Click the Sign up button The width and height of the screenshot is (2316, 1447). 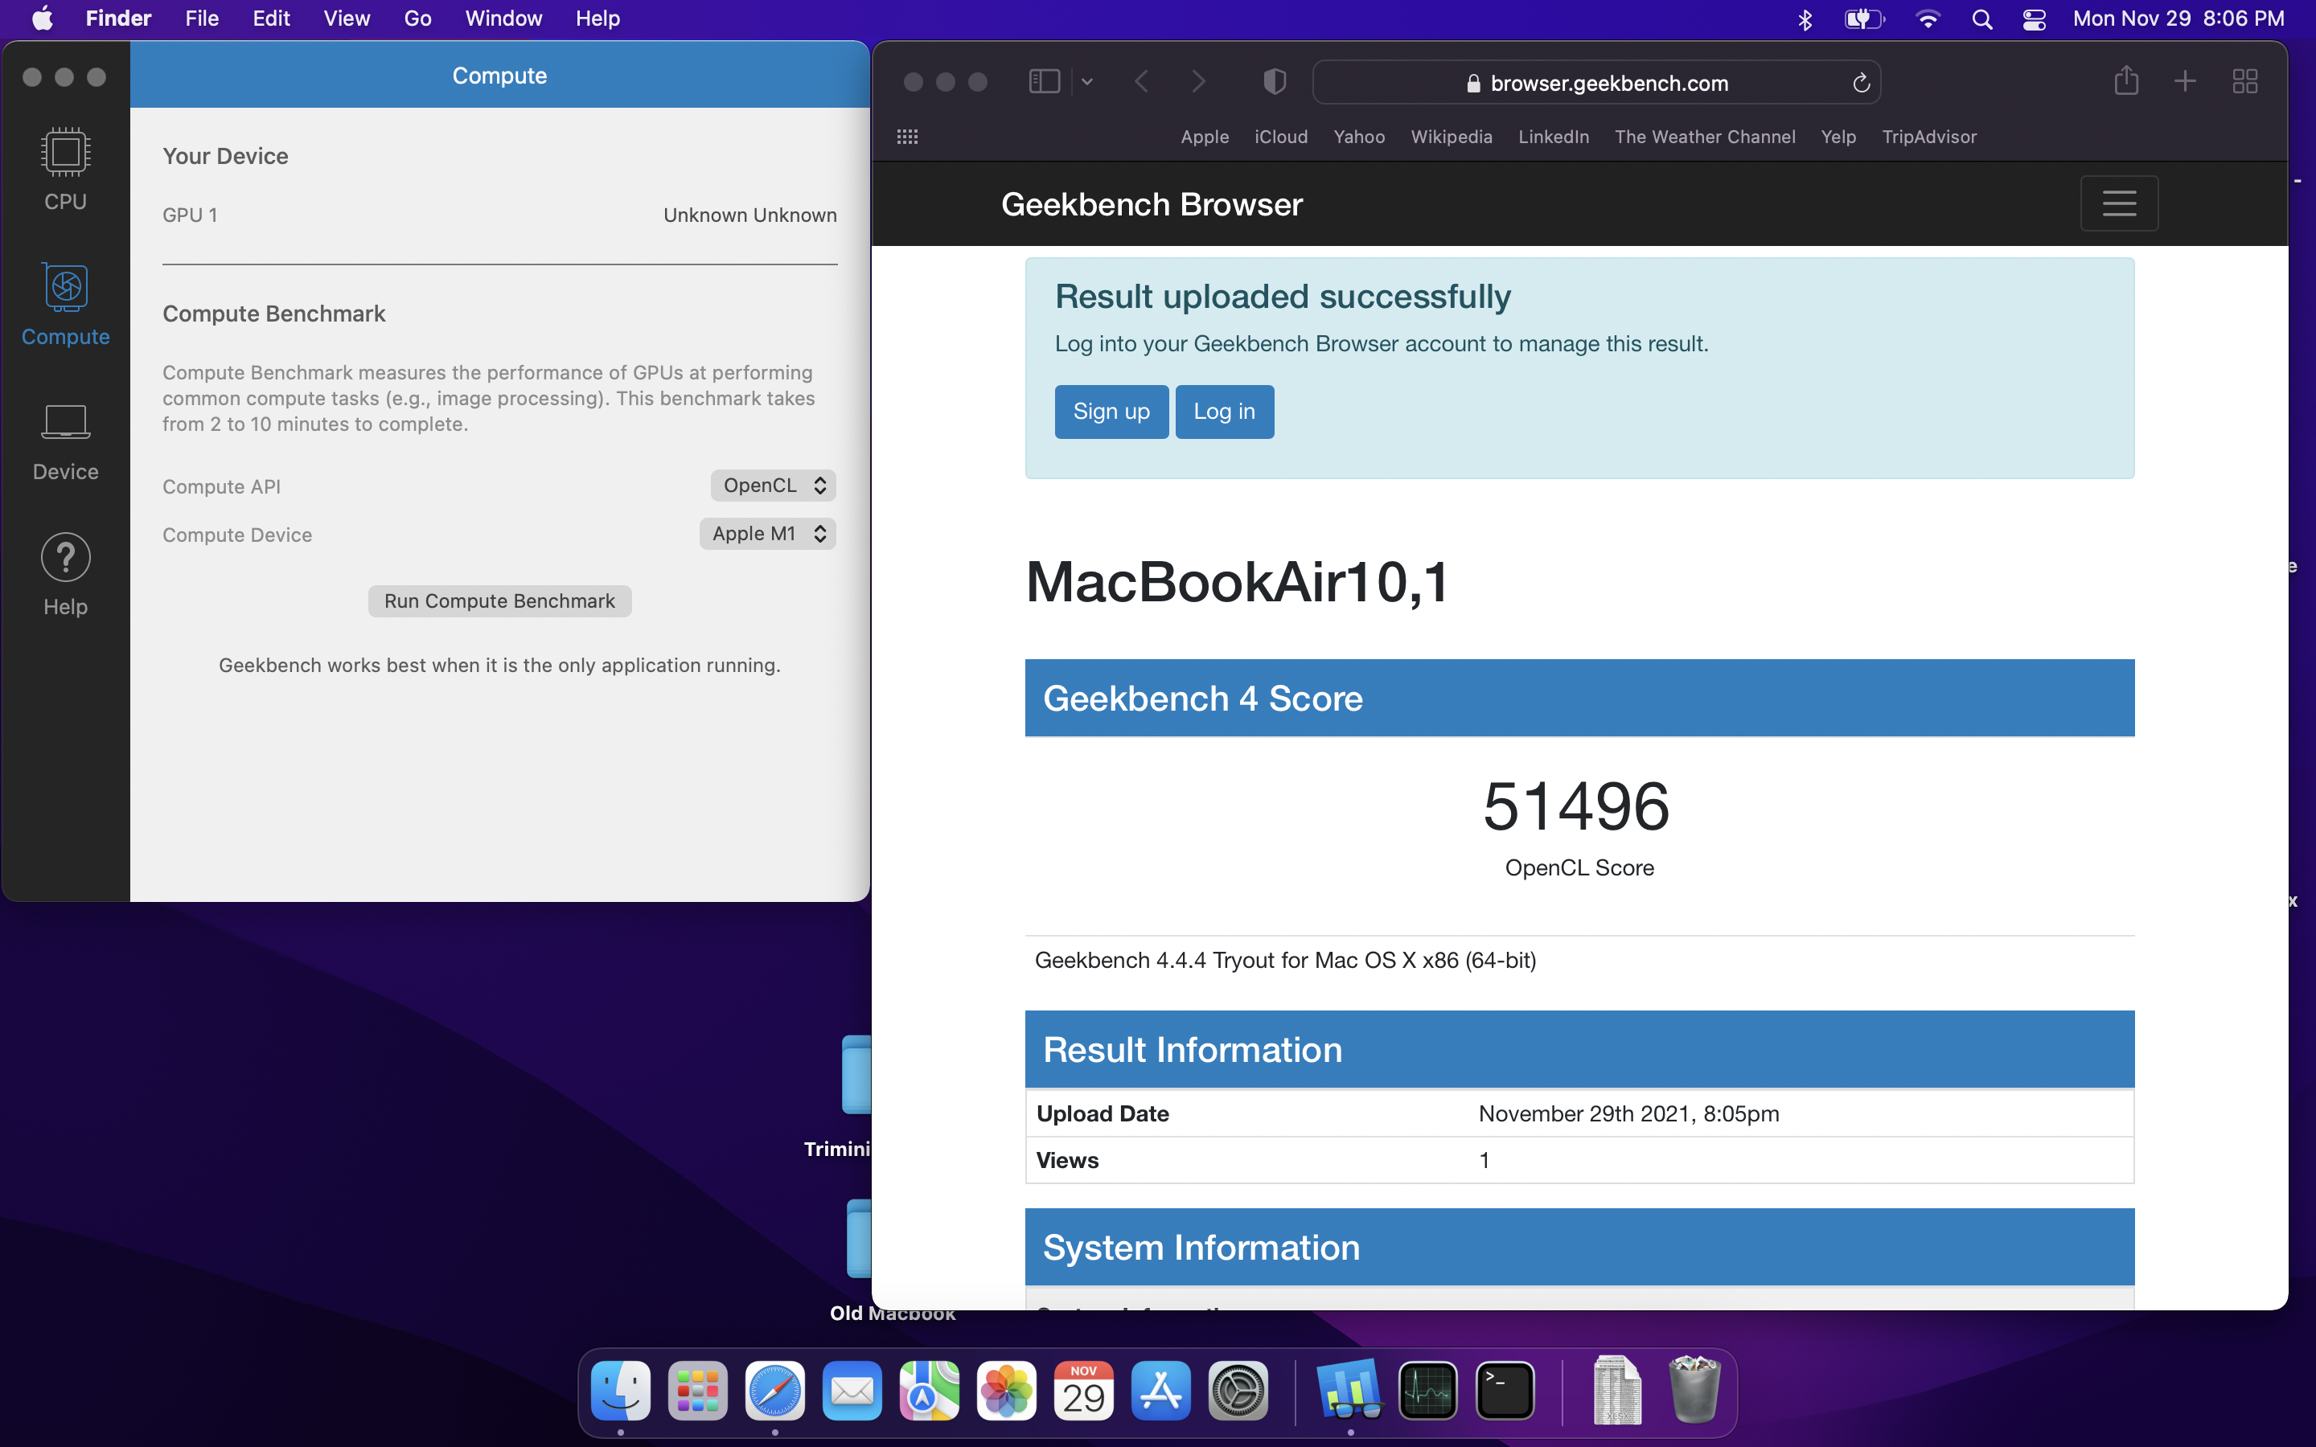coord(1111,412)
